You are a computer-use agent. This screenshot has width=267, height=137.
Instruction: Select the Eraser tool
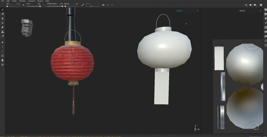click(3, 14)
